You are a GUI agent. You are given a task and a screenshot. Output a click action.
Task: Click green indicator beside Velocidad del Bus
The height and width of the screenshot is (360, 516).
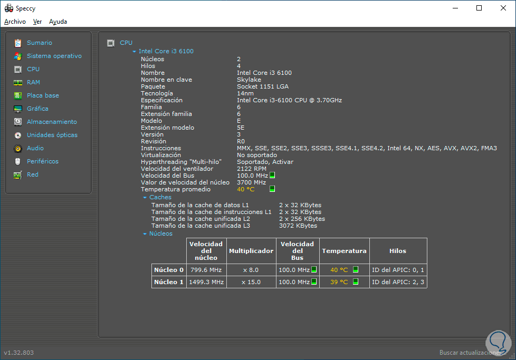pos(272,175)
